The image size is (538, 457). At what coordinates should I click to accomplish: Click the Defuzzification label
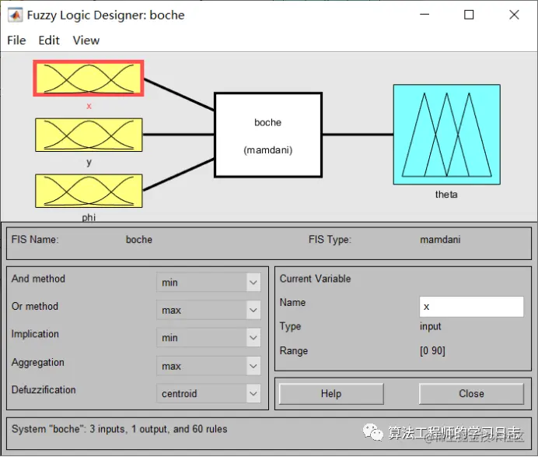[44, 389]
